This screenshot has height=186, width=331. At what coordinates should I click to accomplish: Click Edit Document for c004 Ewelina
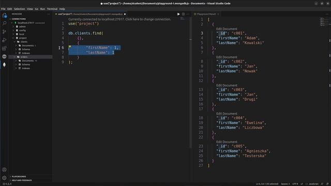(227, 114)
